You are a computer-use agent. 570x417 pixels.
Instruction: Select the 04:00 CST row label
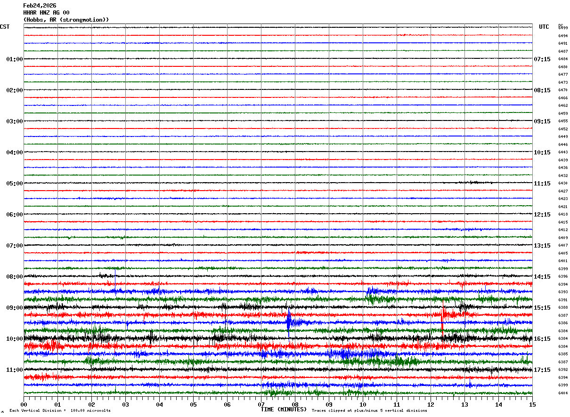click(x=14, y=152)
